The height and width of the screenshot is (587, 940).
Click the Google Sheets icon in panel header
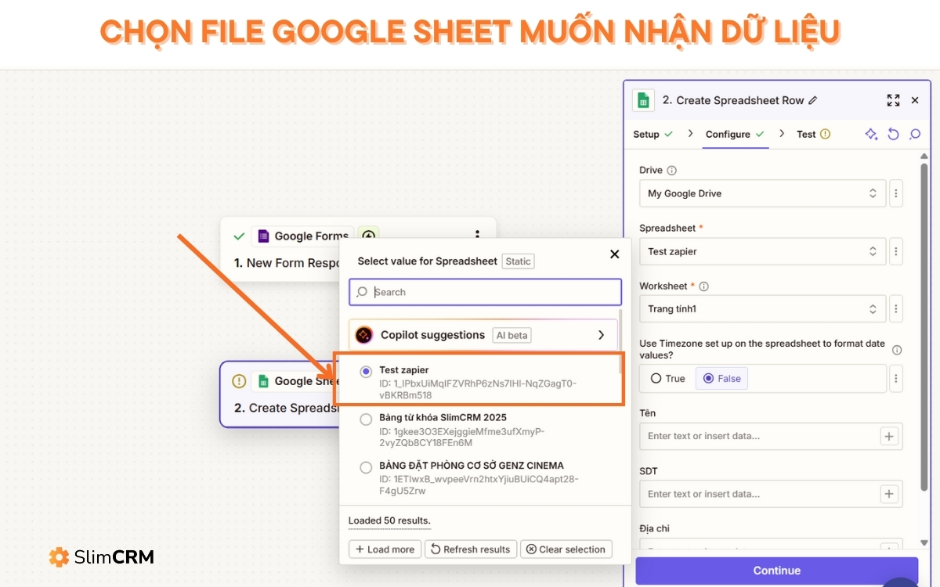pyautogui.click(x=643, y=100)
